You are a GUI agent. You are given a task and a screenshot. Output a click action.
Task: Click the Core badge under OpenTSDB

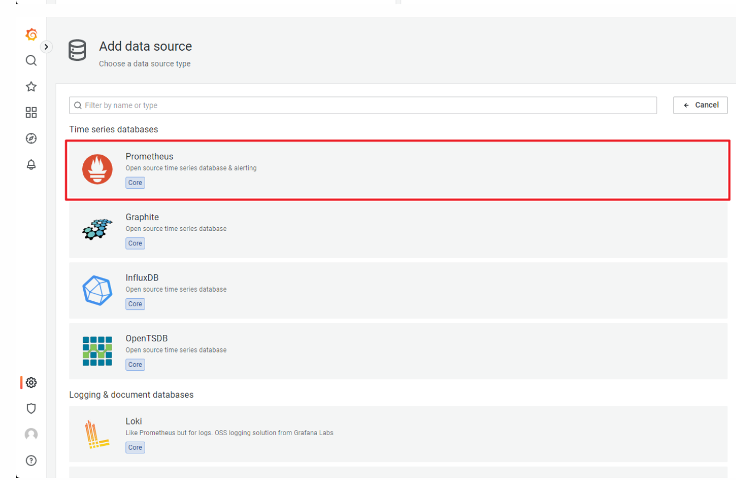(x=136, y=365)
